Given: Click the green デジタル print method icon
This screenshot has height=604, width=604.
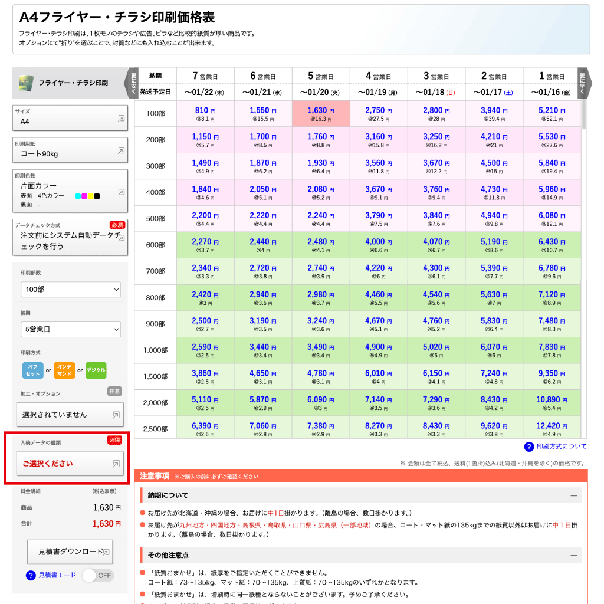Looking at the screenshot, I should pos(96,370).
